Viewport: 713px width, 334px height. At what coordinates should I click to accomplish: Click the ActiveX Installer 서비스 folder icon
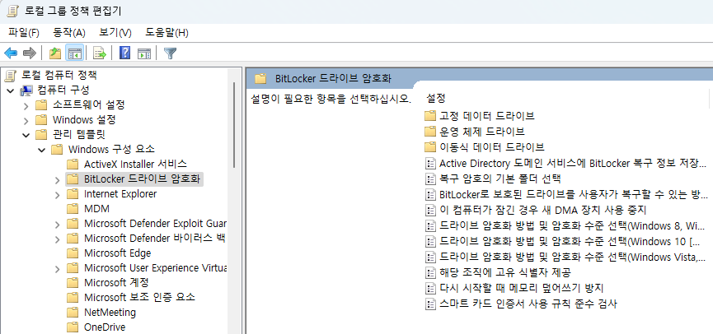73,164
